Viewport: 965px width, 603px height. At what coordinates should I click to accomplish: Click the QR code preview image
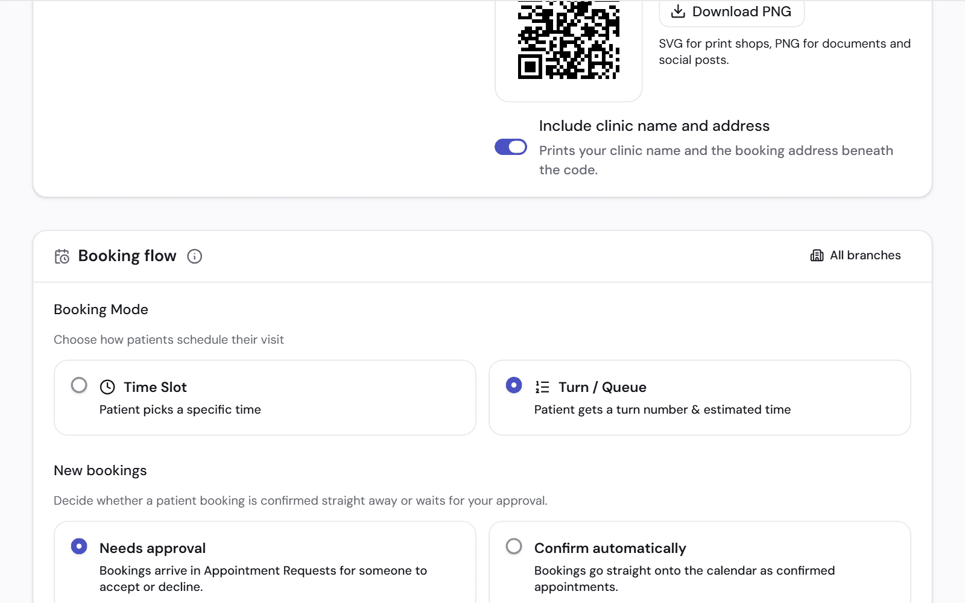569,40
